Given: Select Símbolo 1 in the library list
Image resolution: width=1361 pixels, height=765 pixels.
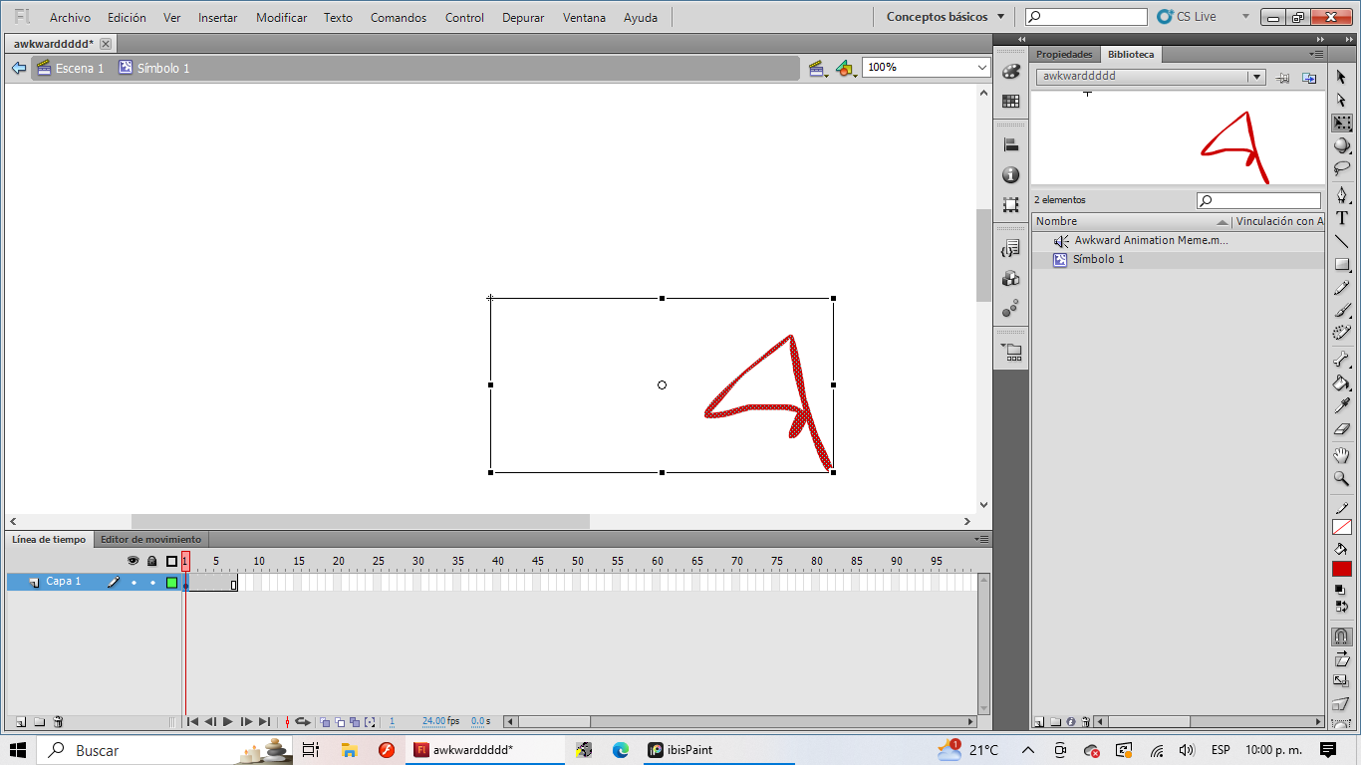Looking at the screenshot, I should pyautogui.click(x=1098, y=259).
